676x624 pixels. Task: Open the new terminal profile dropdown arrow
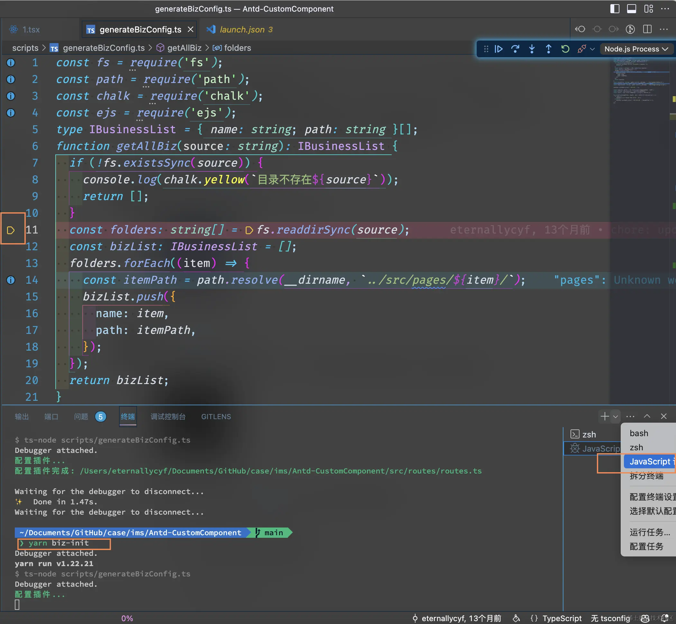[616, 416]
